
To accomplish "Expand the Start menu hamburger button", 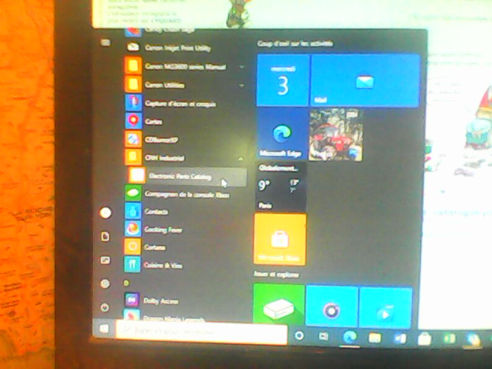I will pyautogui.click(x=106, y=42).
